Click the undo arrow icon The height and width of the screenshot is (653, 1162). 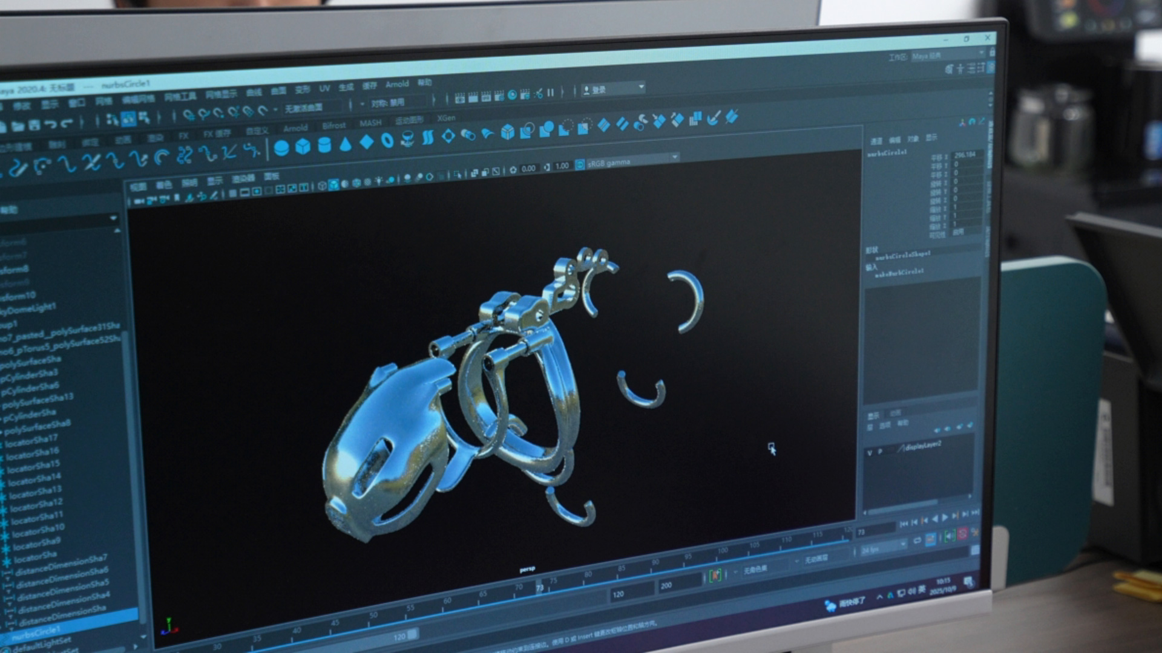coord(51,125)
